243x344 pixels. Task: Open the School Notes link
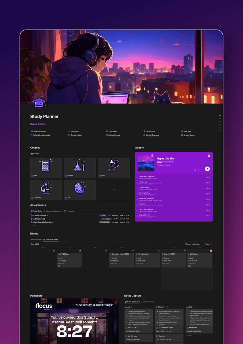tap(75, 135)
